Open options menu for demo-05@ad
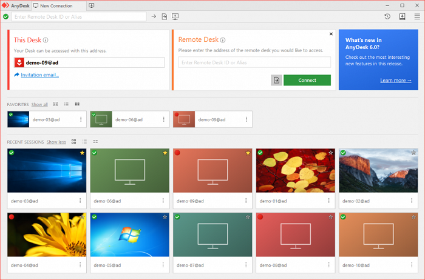Screen dimensions: 425x280 (x=163, y=265)
